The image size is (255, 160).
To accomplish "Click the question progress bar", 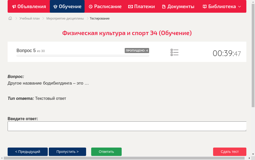I will 83,56.
